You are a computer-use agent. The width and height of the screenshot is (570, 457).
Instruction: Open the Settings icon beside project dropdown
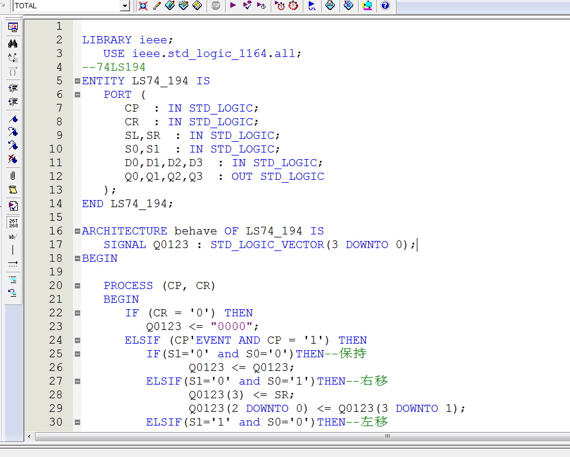(143, 5)
